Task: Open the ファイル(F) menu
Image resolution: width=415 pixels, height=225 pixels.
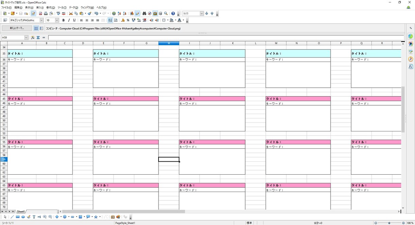Action: [x=6, y=7]
